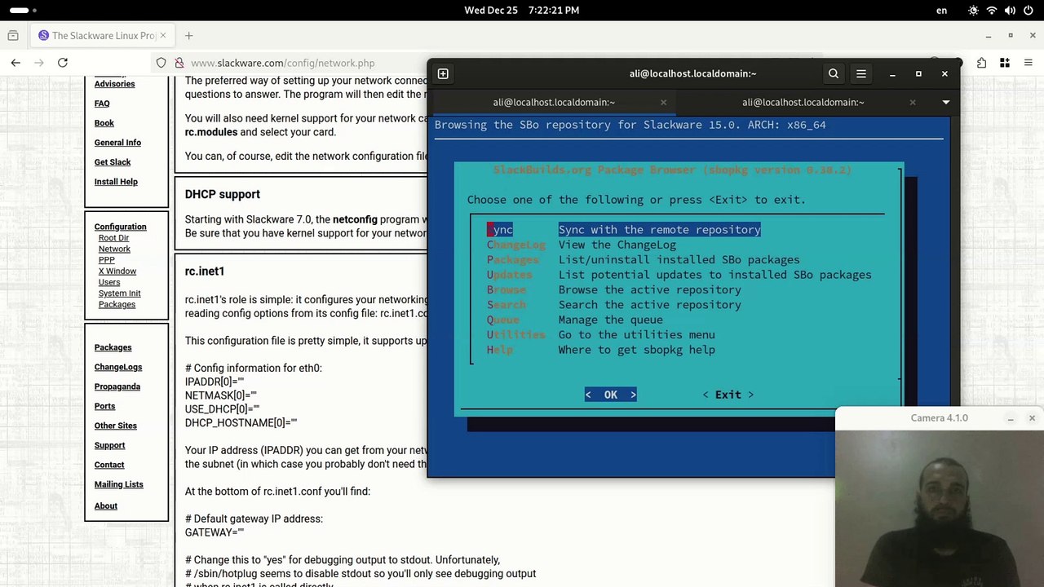Click the Night Light brightness indicator
Screen dimensions: 1044x587
coord(973,11)
